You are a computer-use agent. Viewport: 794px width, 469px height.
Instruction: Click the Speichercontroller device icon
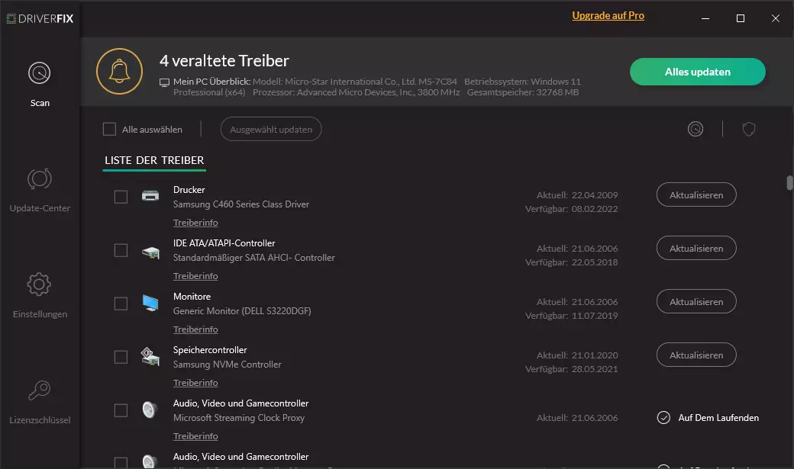point(150,357)
